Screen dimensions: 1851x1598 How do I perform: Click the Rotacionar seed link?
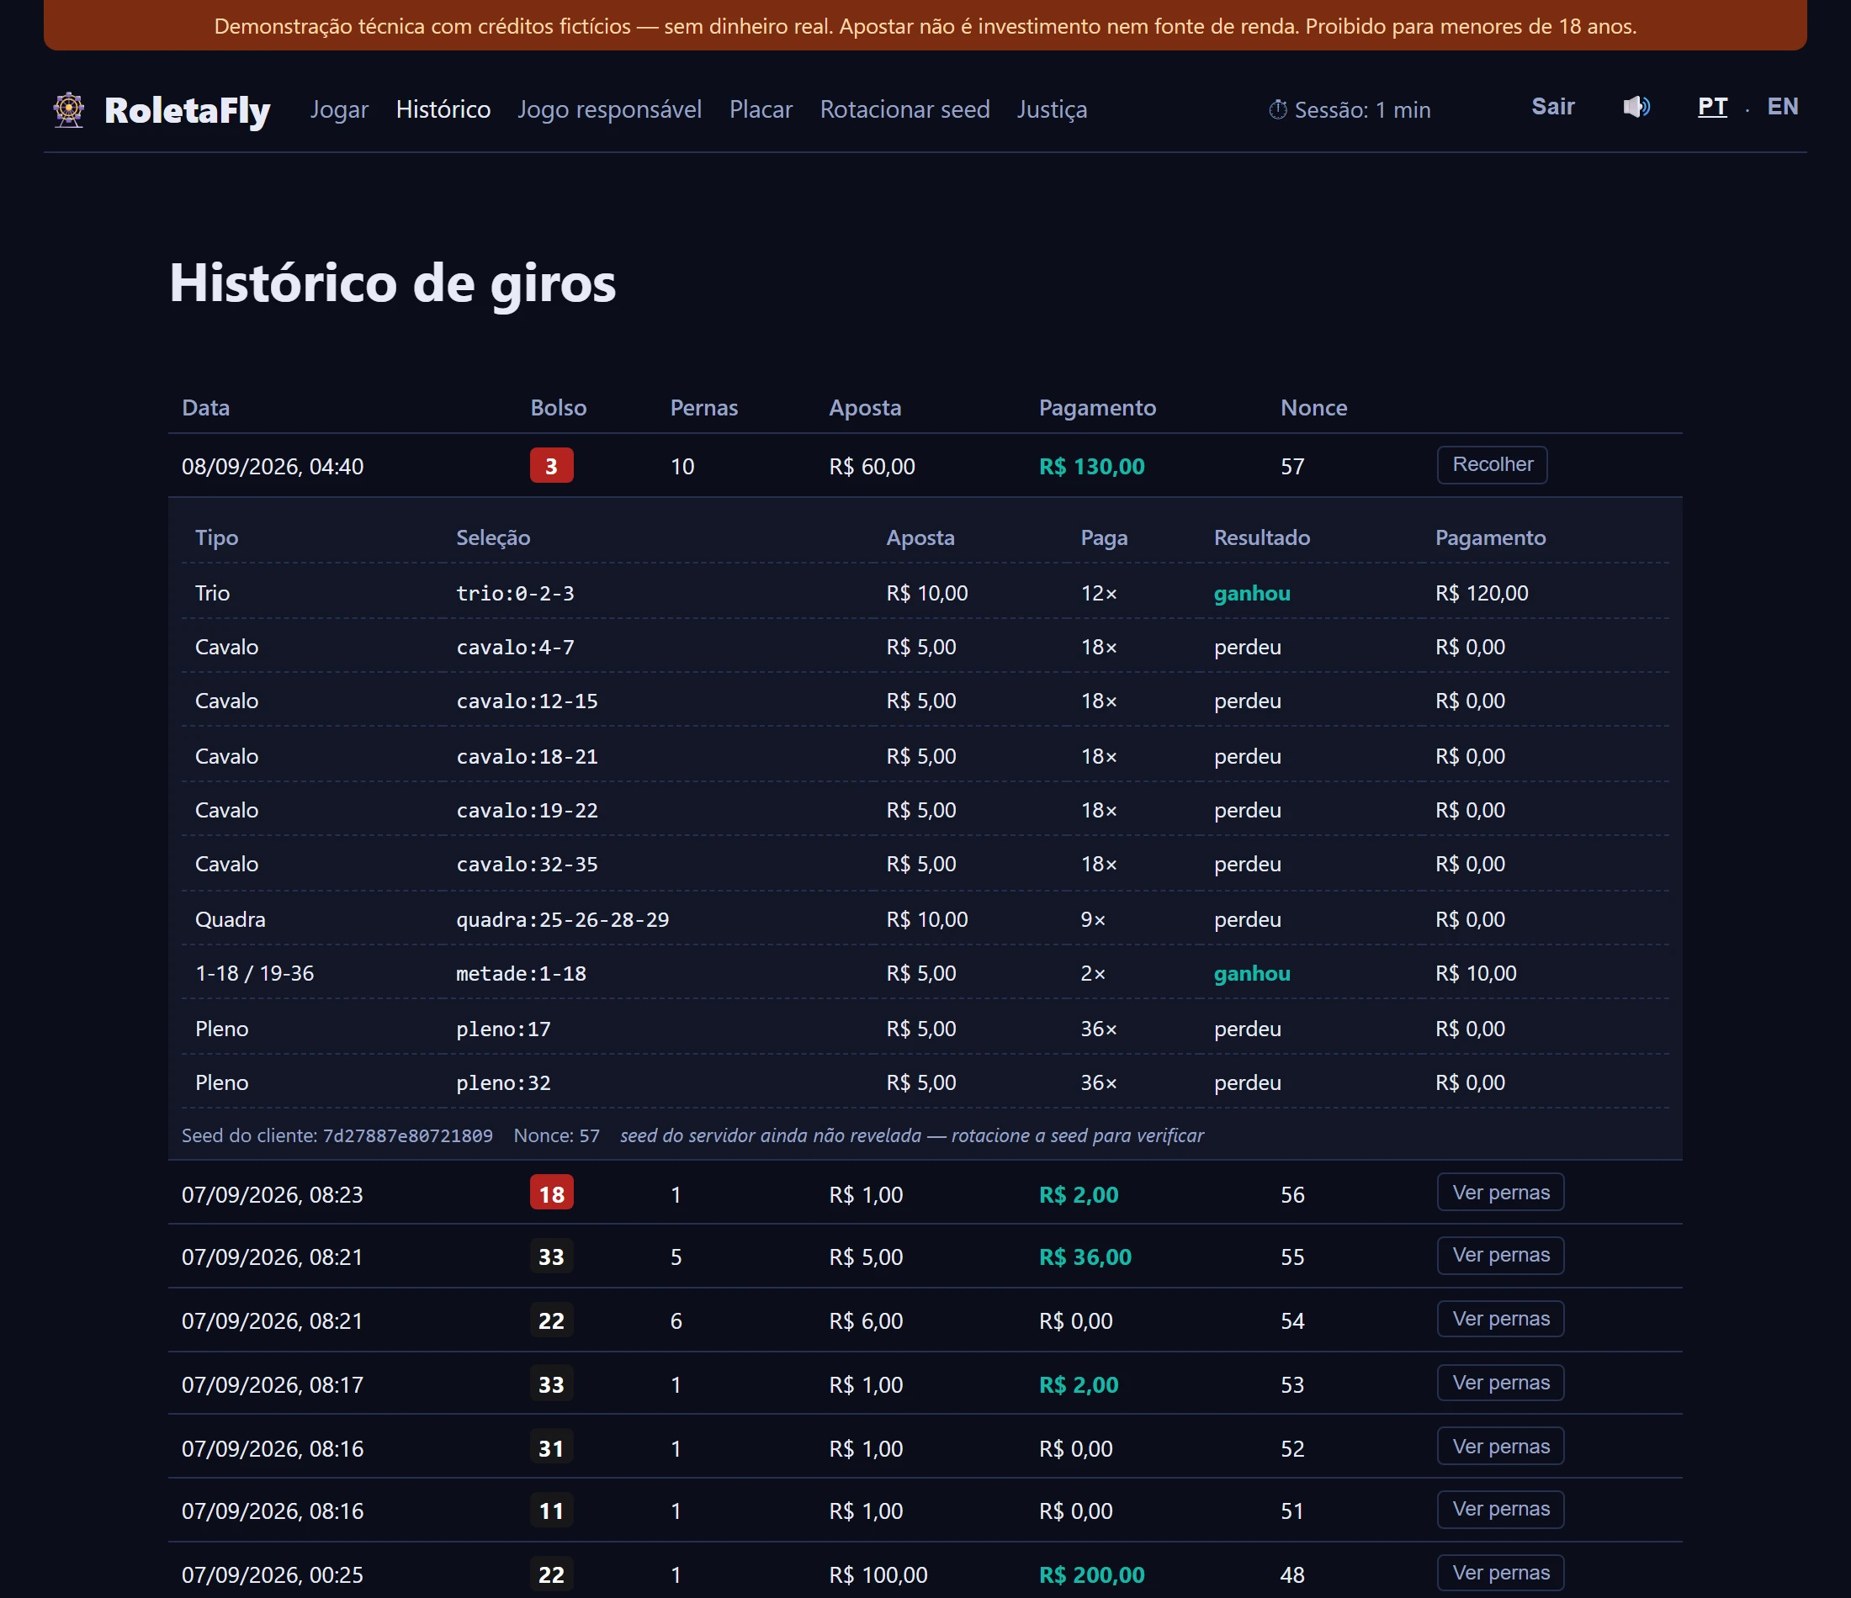click(x=904, y=109)
